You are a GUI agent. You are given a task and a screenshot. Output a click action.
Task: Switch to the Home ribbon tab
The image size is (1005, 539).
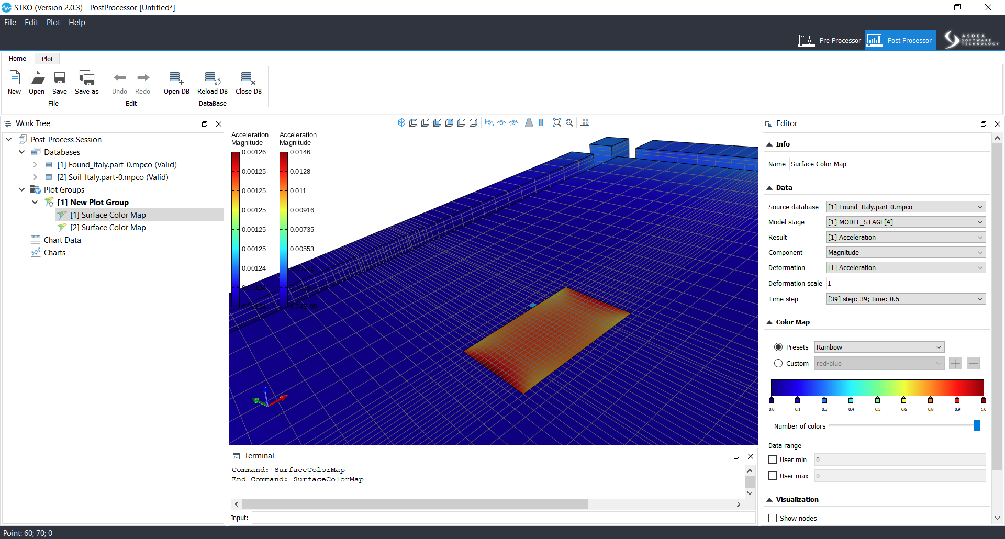tap(17, 59)
